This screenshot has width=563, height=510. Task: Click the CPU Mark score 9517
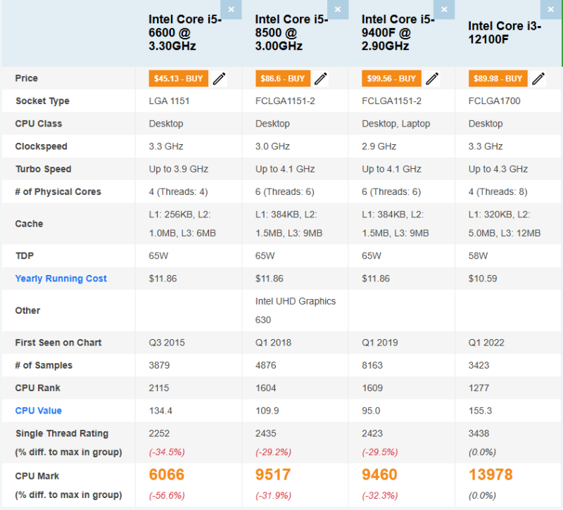[273, 474]
